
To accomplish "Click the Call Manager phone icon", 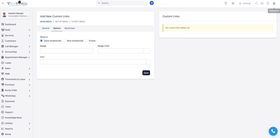I will coord(3,46).
